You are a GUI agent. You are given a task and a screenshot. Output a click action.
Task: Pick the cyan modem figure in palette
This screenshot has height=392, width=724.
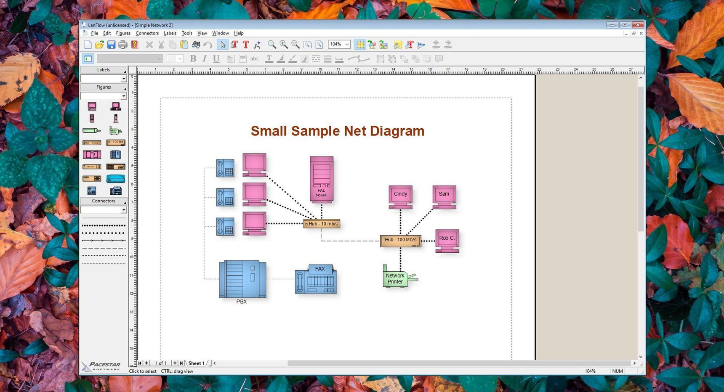(x=116, y=179)
